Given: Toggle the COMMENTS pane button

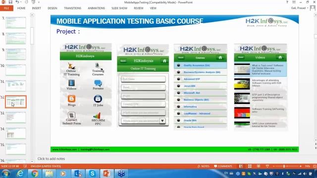Looking at the screenshot, I should point(223,166).
